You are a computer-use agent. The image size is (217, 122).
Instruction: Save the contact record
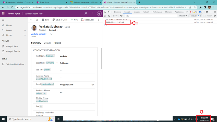46,20
